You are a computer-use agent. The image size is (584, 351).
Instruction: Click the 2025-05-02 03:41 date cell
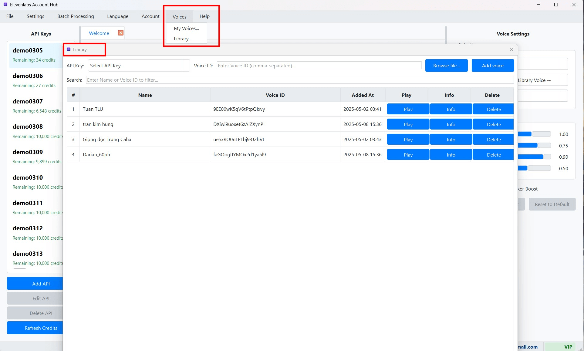(x=363, y=109)
